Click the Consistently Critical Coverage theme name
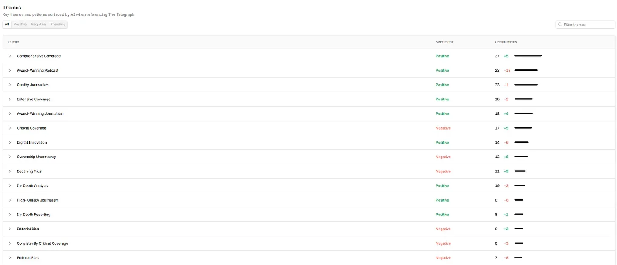This screenshot has width=617, height=265. [x=42, y=243]
